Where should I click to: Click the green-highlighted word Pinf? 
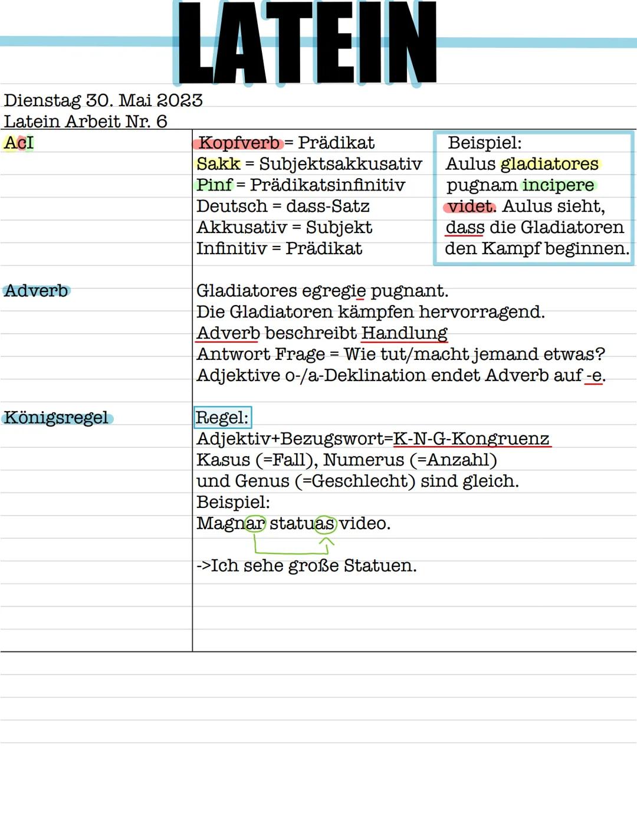(x=214, y=185)
